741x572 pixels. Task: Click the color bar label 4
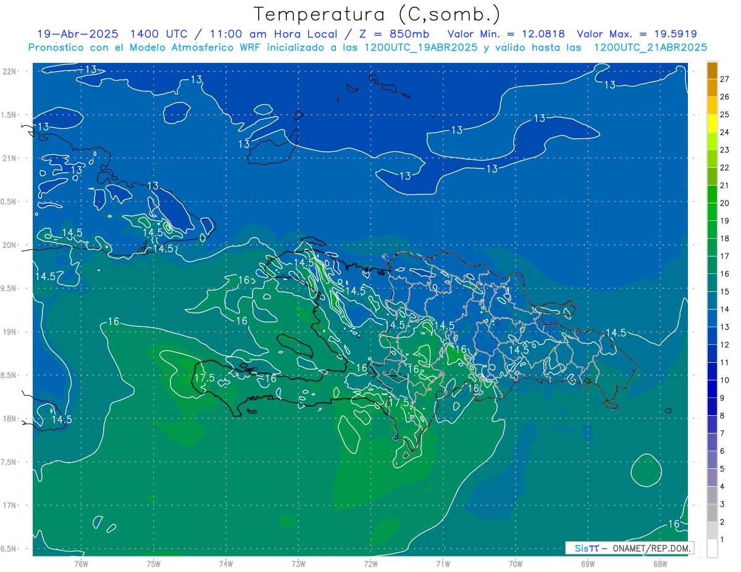pyautogui.click(x=722, y=486)
